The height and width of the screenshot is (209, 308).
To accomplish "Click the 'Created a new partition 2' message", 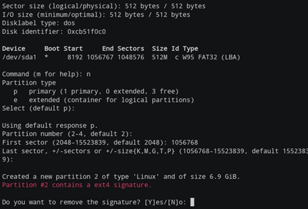I will coord(121,177).
